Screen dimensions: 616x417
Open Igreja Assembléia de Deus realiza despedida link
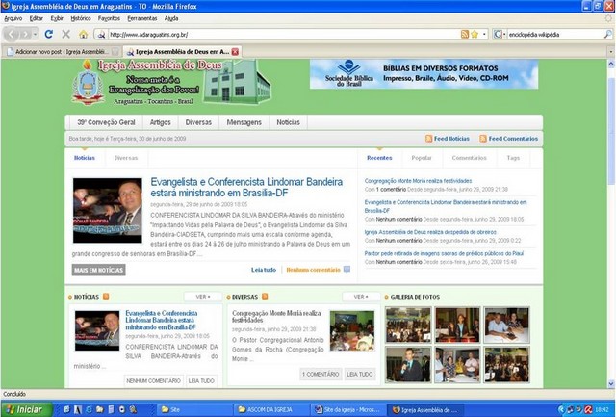(x=430, y=232)
